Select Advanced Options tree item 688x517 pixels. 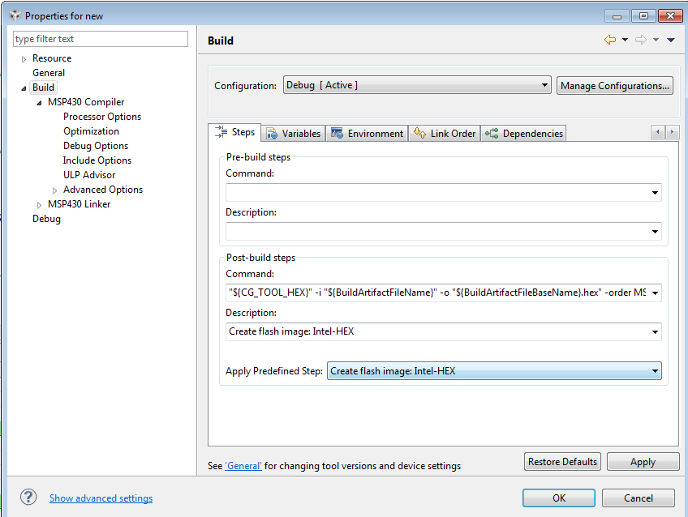coord(103,190)
